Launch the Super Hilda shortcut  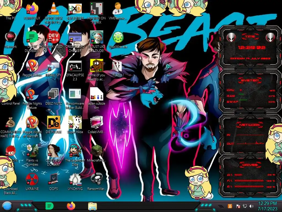(x=75, y=125)
